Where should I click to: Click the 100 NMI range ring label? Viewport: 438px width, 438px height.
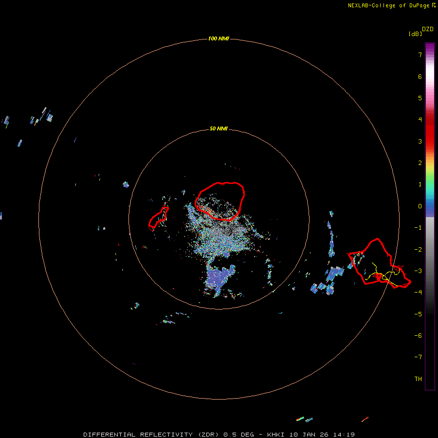pos(219,38)
